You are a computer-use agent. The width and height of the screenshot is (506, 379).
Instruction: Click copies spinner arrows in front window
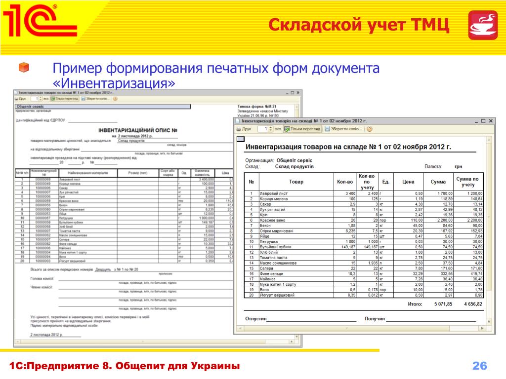(271, 129)
